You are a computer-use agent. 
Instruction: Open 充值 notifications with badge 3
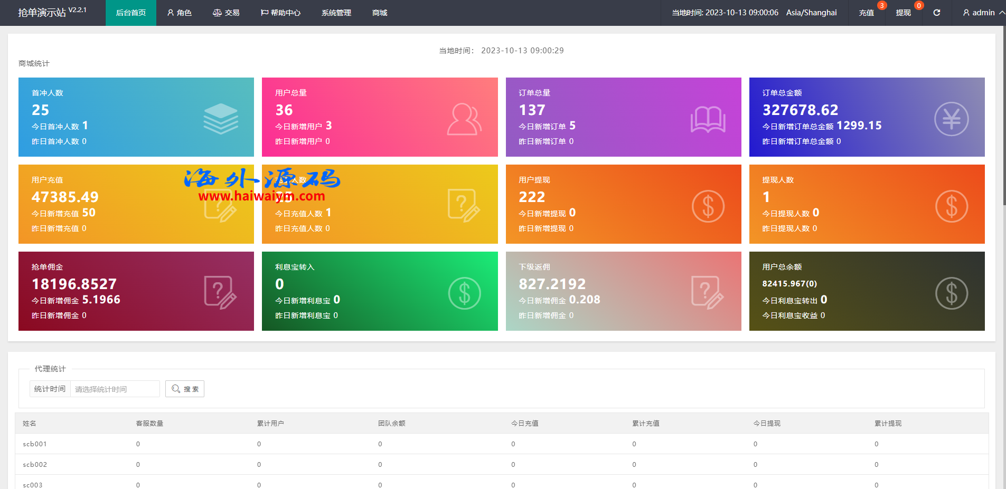coord(866,13)
